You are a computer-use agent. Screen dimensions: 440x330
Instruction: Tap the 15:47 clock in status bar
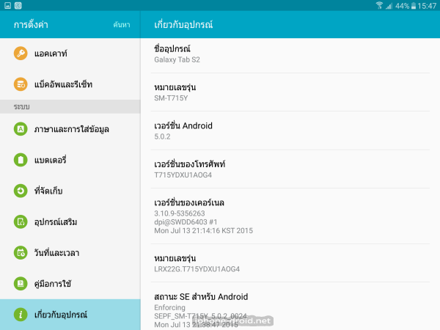coord(427,6)
